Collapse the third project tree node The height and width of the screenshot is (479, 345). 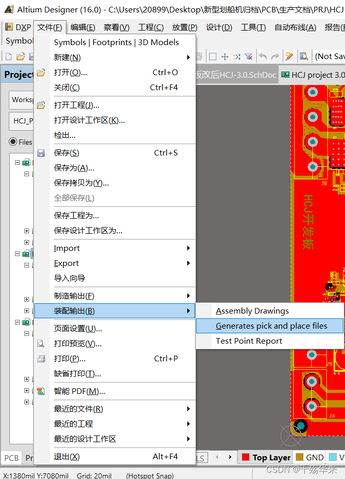tap(18, 322)
